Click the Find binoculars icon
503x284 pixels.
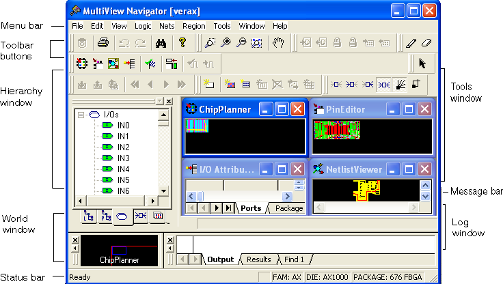coord(161,42)
